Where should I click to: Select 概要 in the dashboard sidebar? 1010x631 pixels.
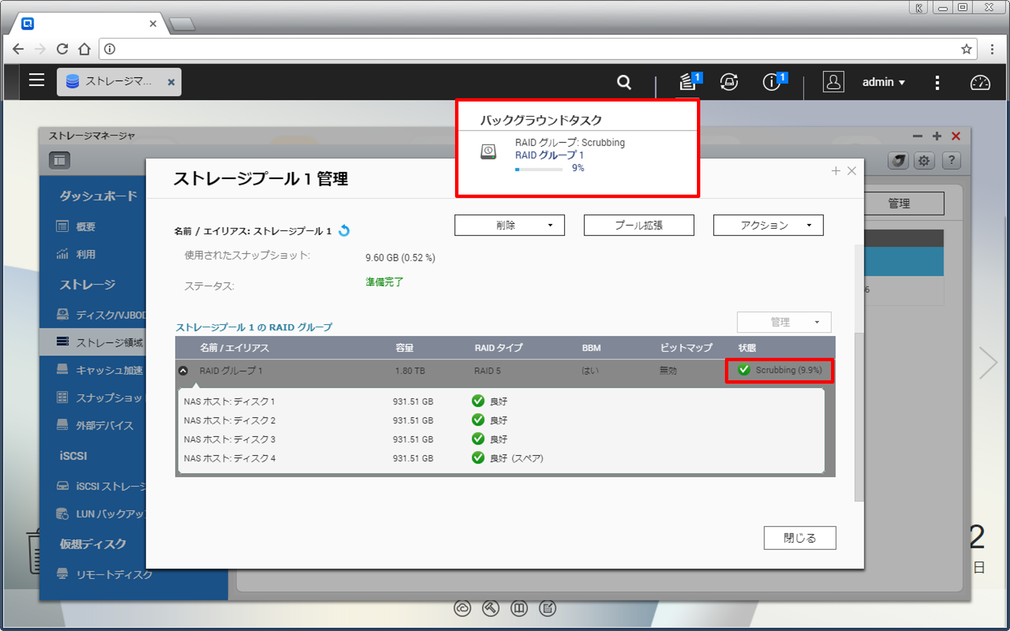click(x=85, y=227)
